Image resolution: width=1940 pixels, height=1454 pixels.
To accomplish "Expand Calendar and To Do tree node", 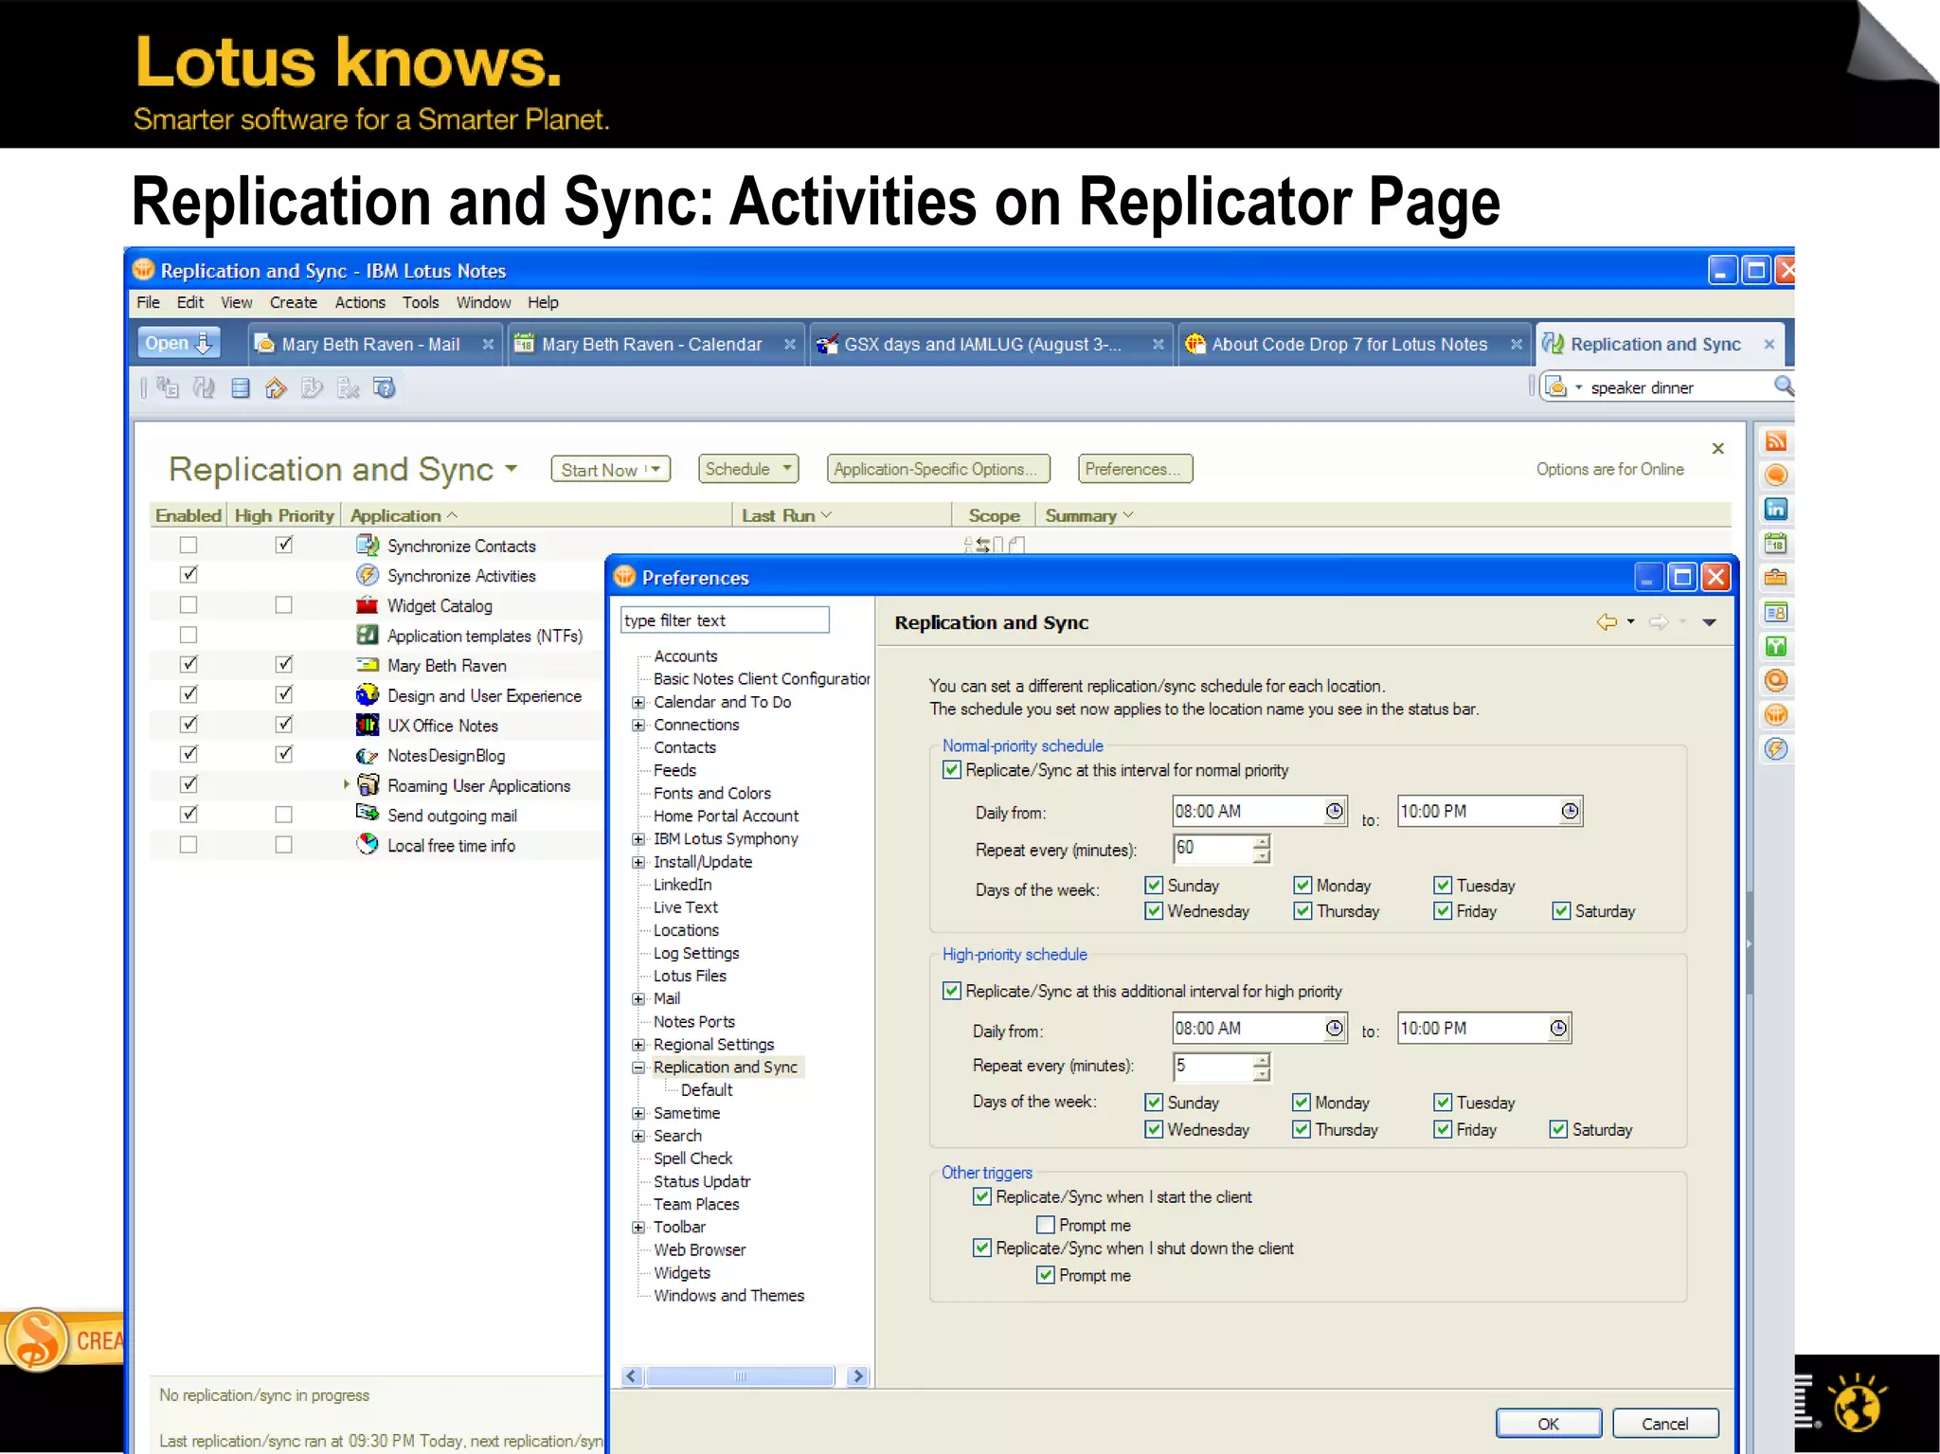I will (x=638, y=702).
